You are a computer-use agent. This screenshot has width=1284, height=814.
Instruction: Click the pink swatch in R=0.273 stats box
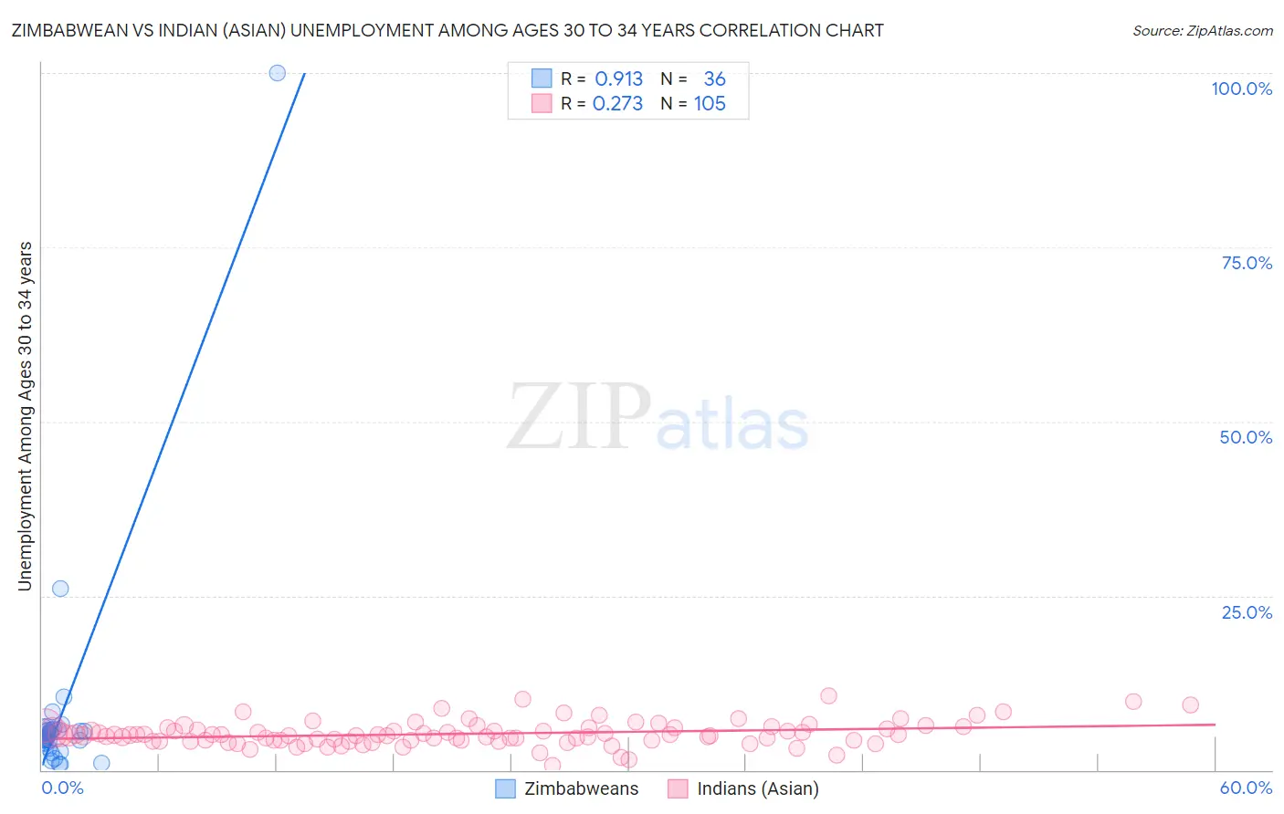(x=542, y=103)
